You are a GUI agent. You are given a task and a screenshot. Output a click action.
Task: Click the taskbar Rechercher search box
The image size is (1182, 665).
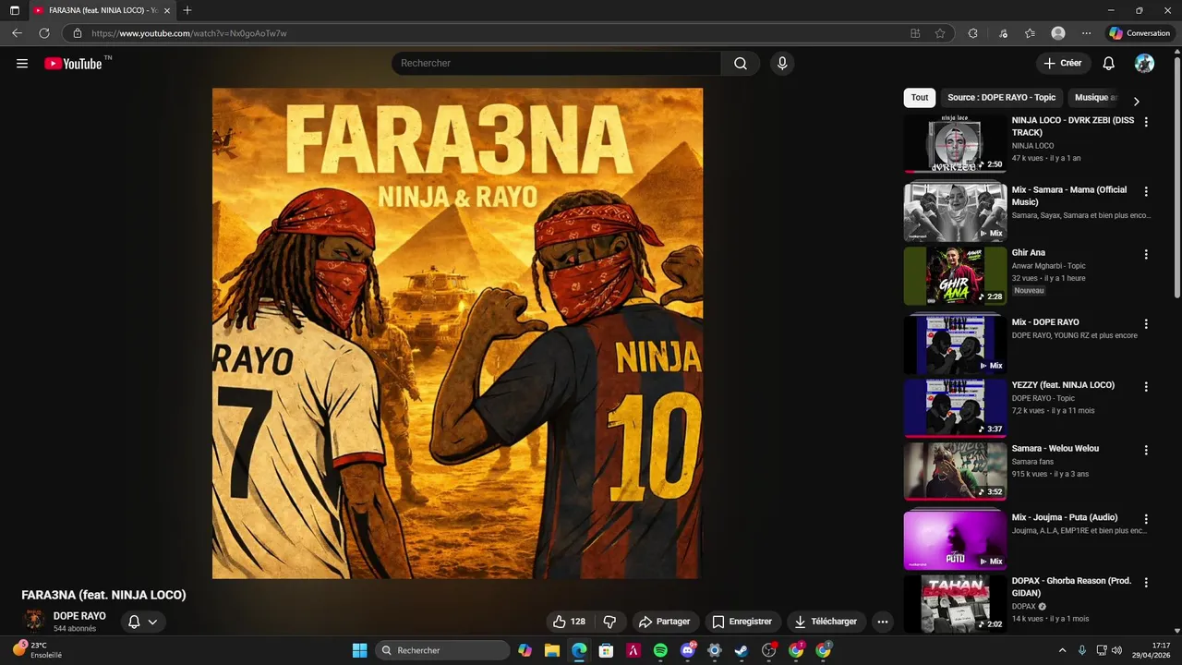(442, 650)
